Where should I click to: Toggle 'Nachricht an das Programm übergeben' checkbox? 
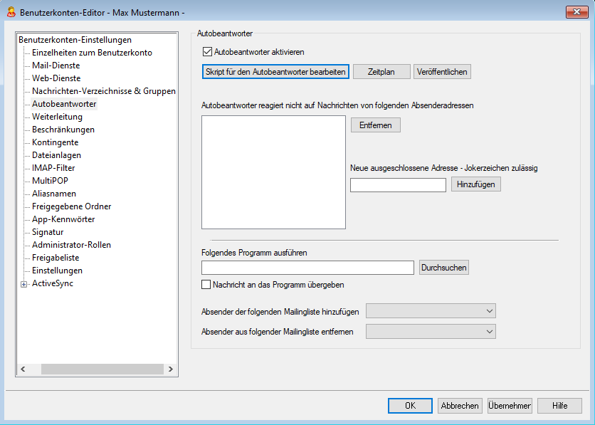[x=207, y=285]
